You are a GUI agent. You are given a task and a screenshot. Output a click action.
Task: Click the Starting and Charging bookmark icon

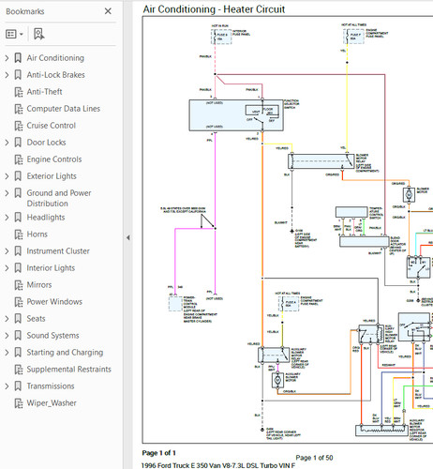pyautogui.click(x=18, y=353)
